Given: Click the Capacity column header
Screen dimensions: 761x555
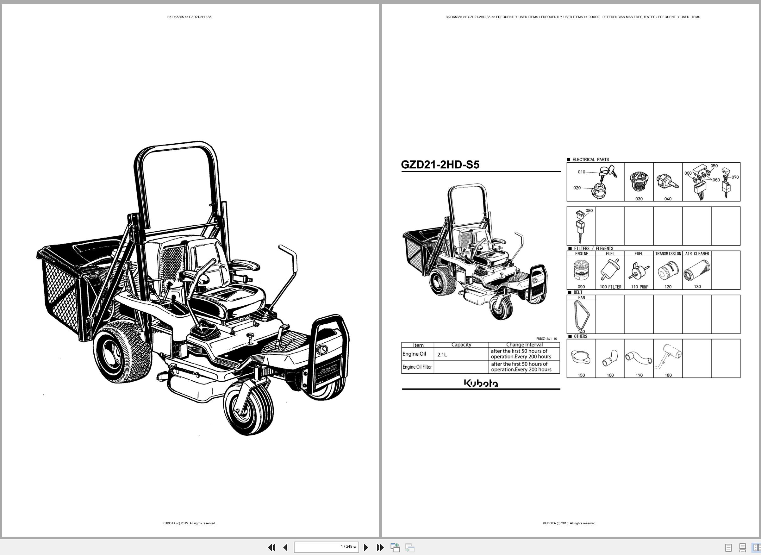Looking at the screenshot, I should (461, 345).
